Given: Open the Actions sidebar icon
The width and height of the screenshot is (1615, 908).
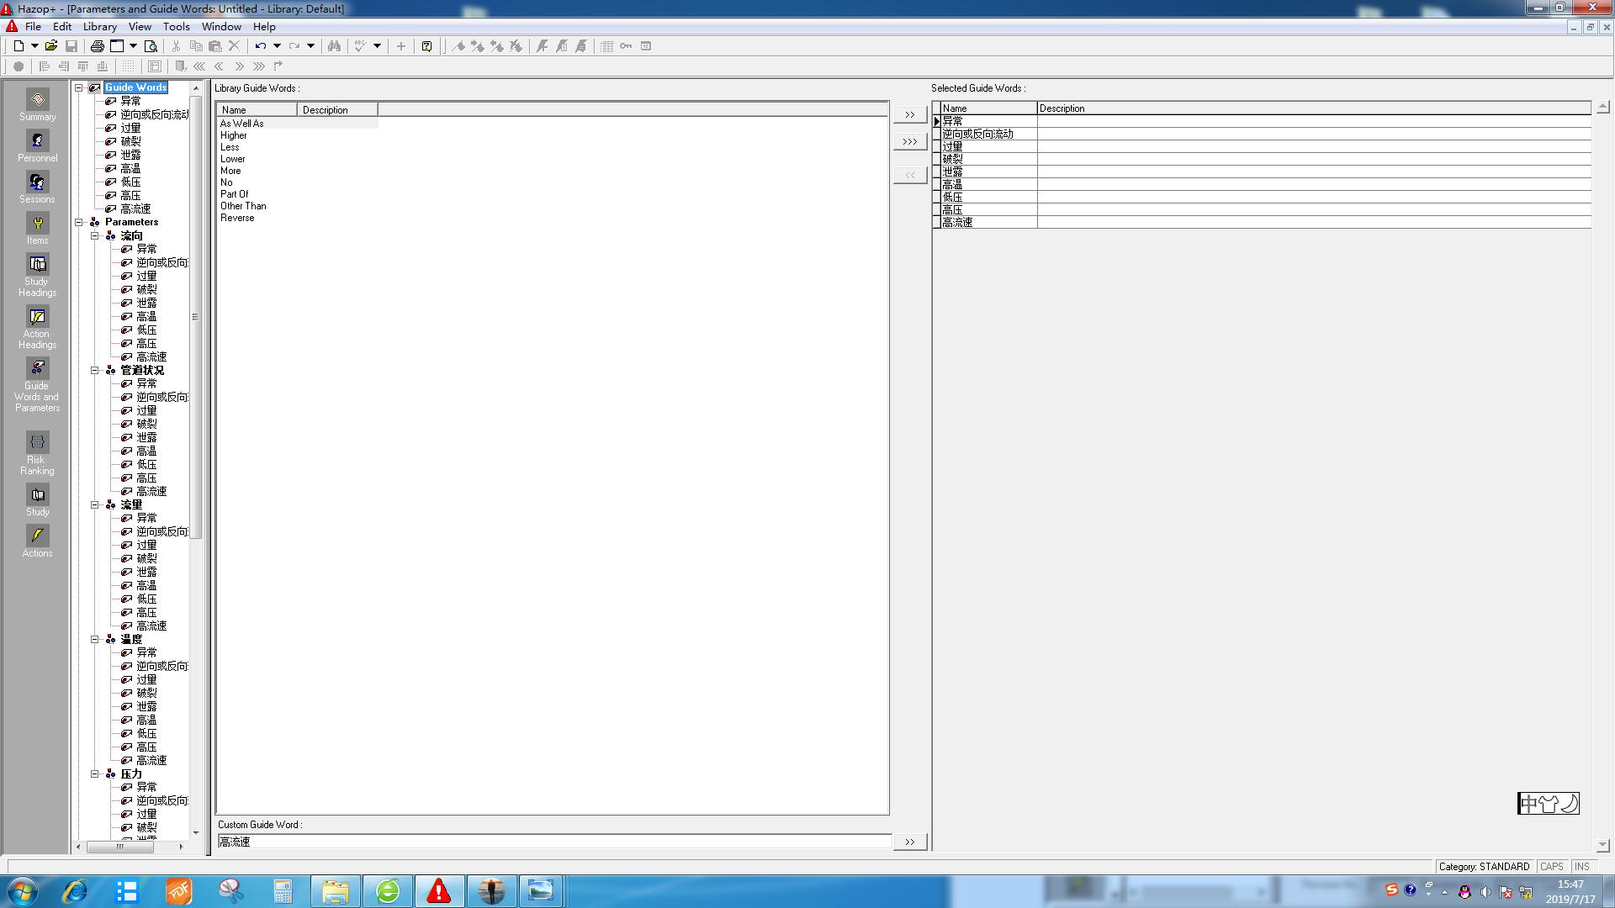Looking at the screenshot, I should (x=37, y=541).
